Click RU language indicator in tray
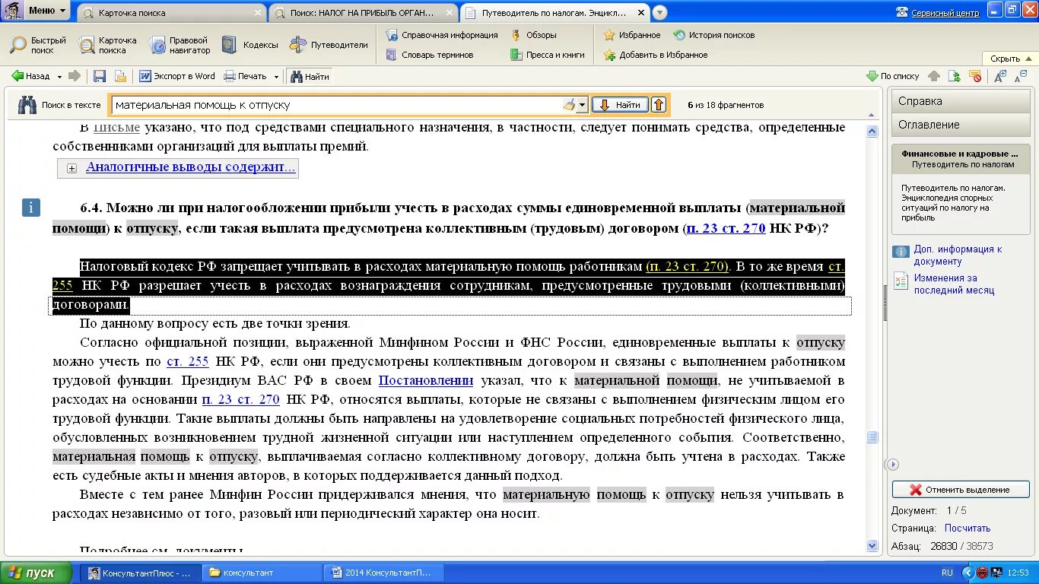The width and height of the screenshot is (1039, 584). click(947, 573)
